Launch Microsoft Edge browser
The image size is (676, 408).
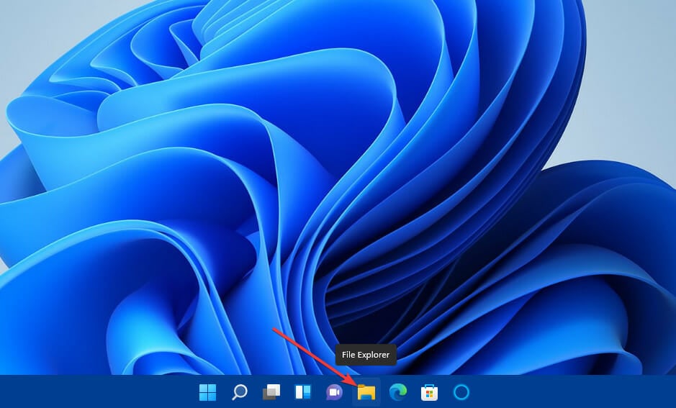398,392
